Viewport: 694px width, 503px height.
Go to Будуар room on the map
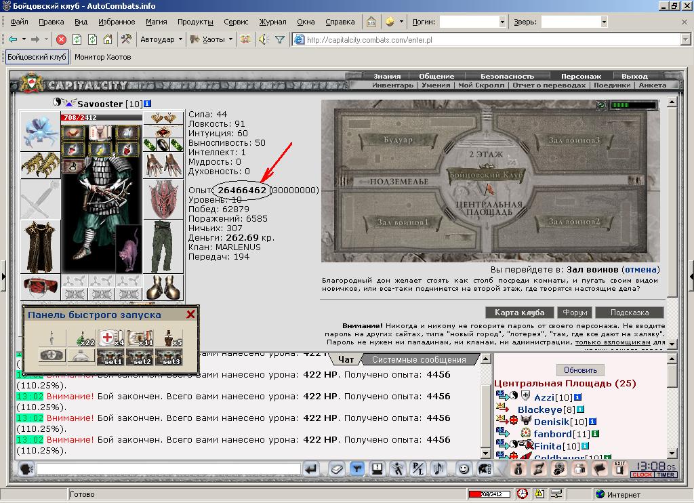[398, 140]
